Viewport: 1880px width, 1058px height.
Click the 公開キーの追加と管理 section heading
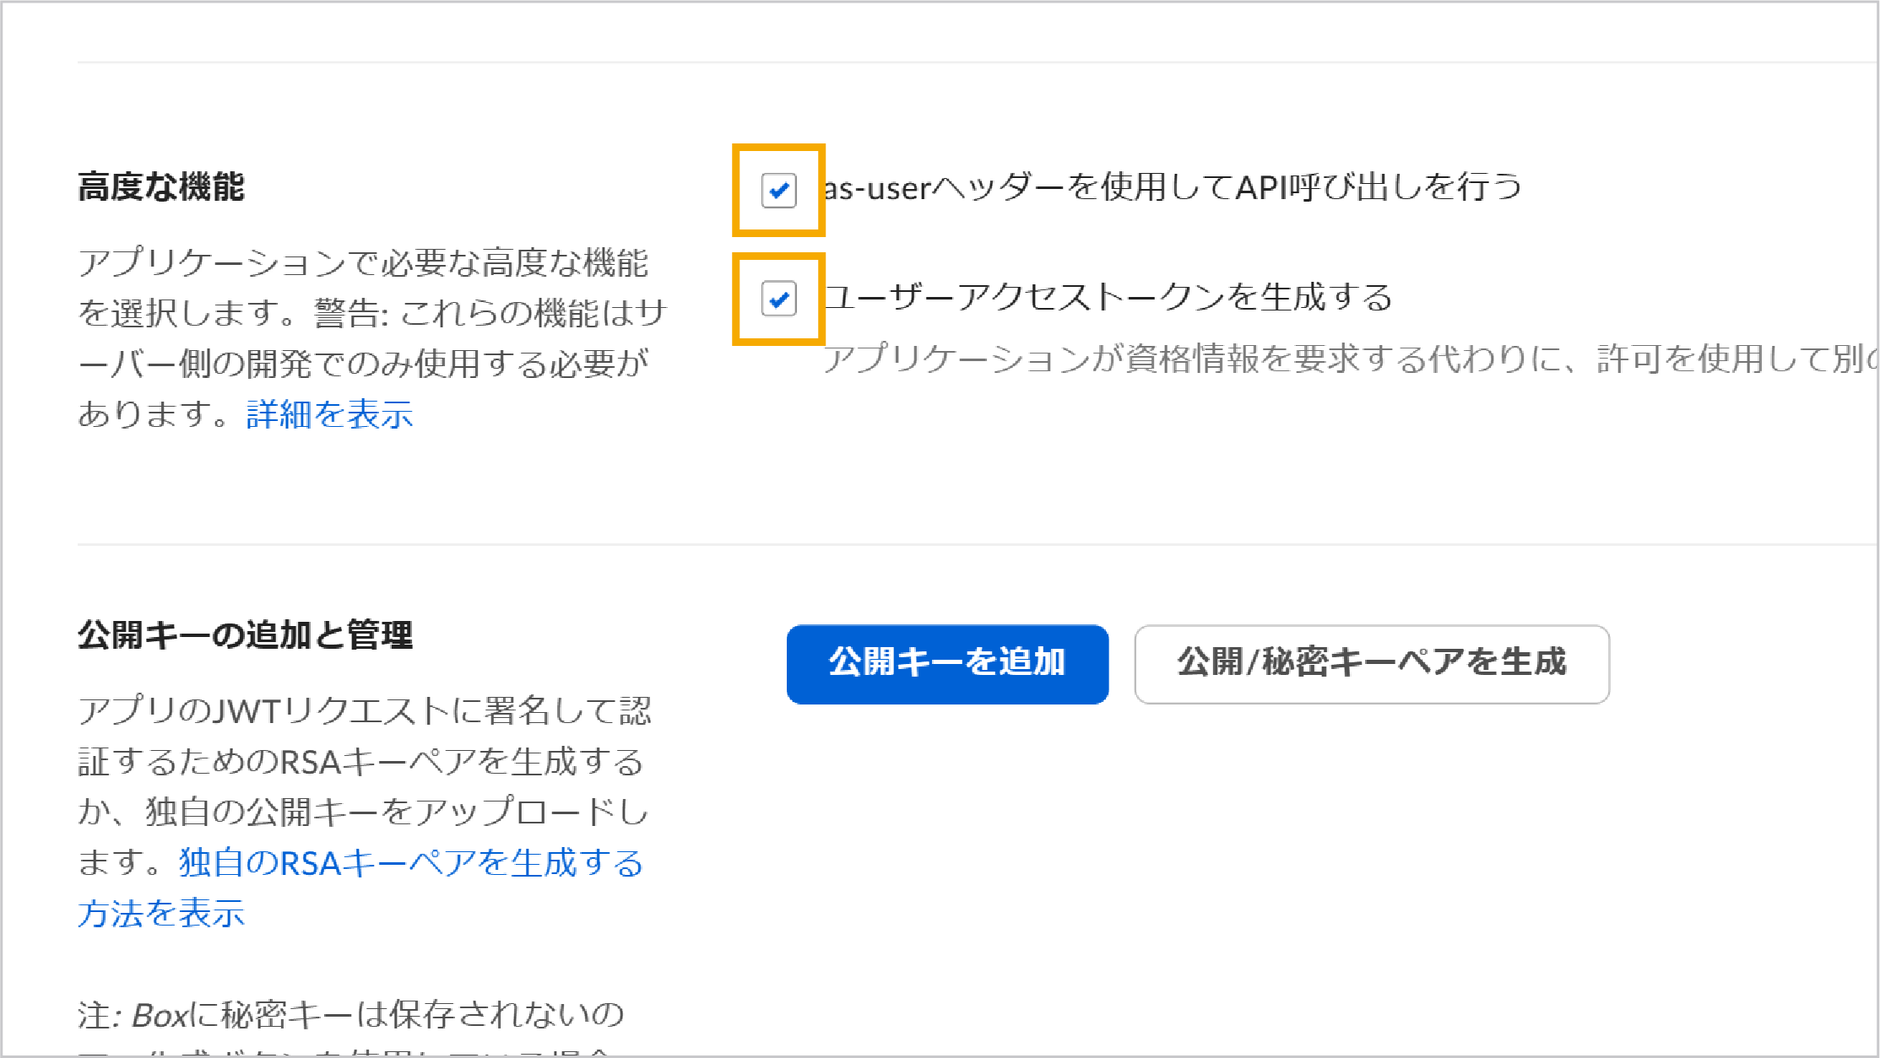246,635
